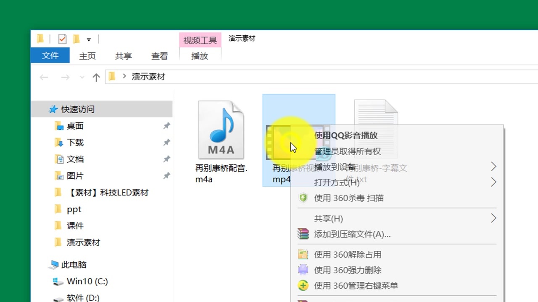The image size is (538, 302).
Task: Unpin 下载 using its pin icon
Action: tap(166, 143)
